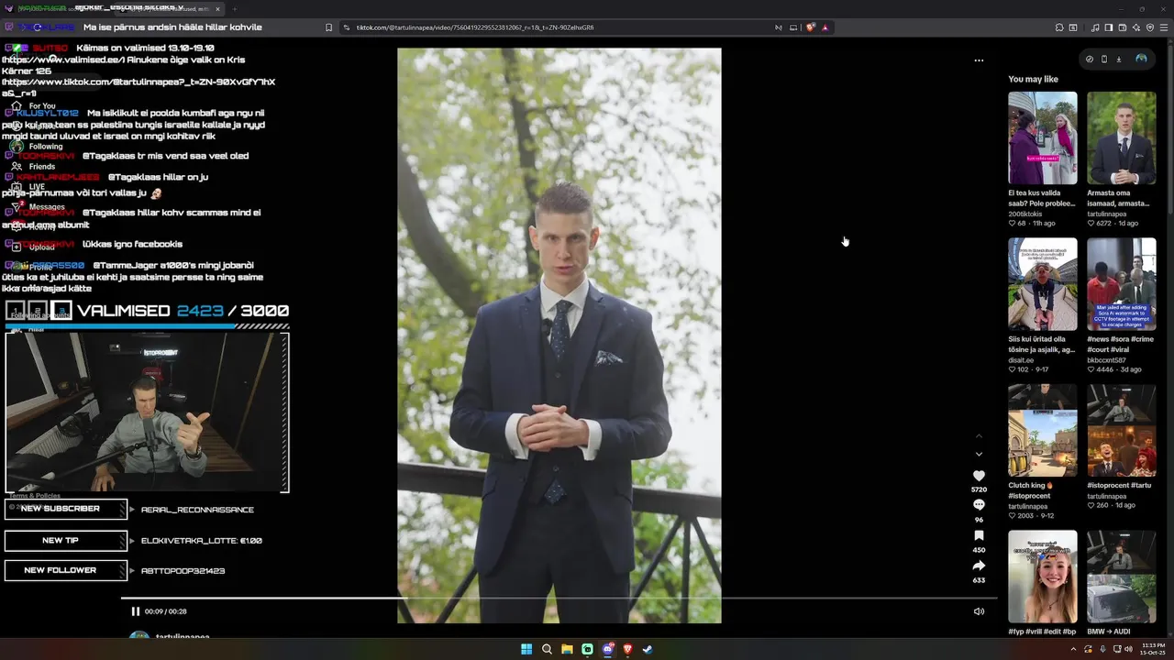1174x660 pixels.
Task: Open thumbnail 'Siis kui üritad olla tõsine'
Action: pyautogui.click(x=1043, y=284)
